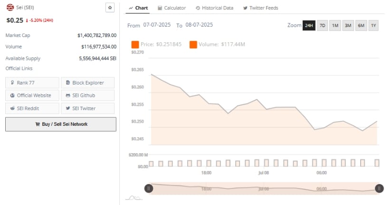This screenshot has width=392, height=205.
Task: Click the calculator icon in Calculator tab
Action: coord(160,8)
